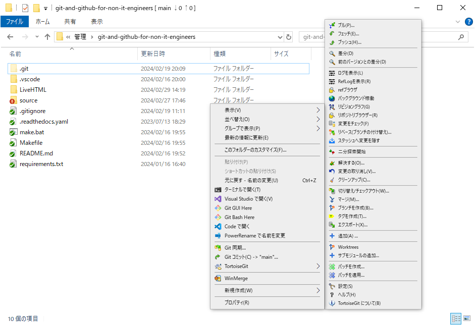This screenshot has width=475, height=325.
Task: Click the Git GUI Here icon
Action: (x=218, y=208)
